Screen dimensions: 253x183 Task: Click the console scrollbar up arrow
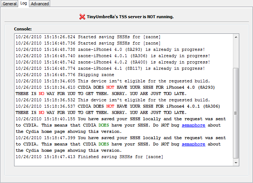pos(236,37)
